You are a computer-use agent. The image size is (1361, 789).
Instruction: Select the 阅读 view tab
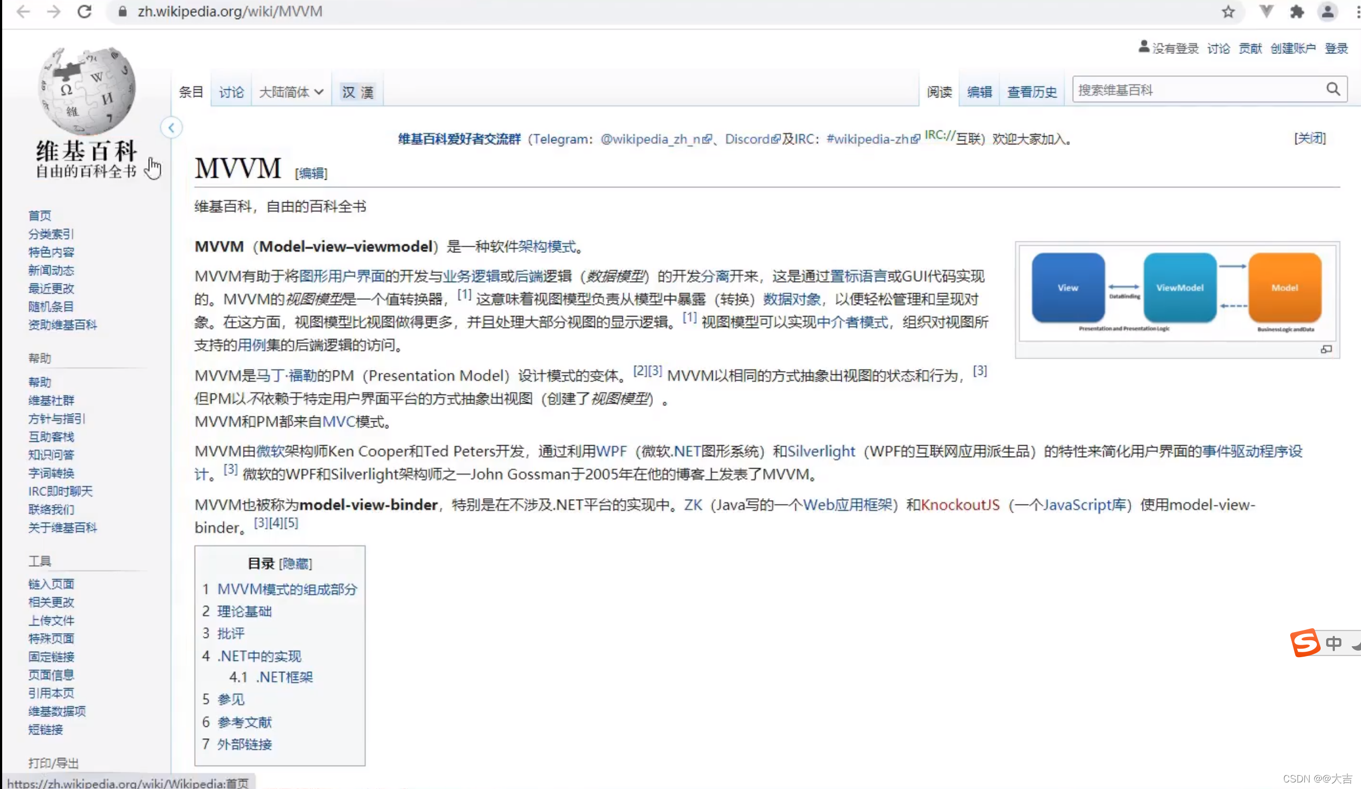(x=939, y=92)
